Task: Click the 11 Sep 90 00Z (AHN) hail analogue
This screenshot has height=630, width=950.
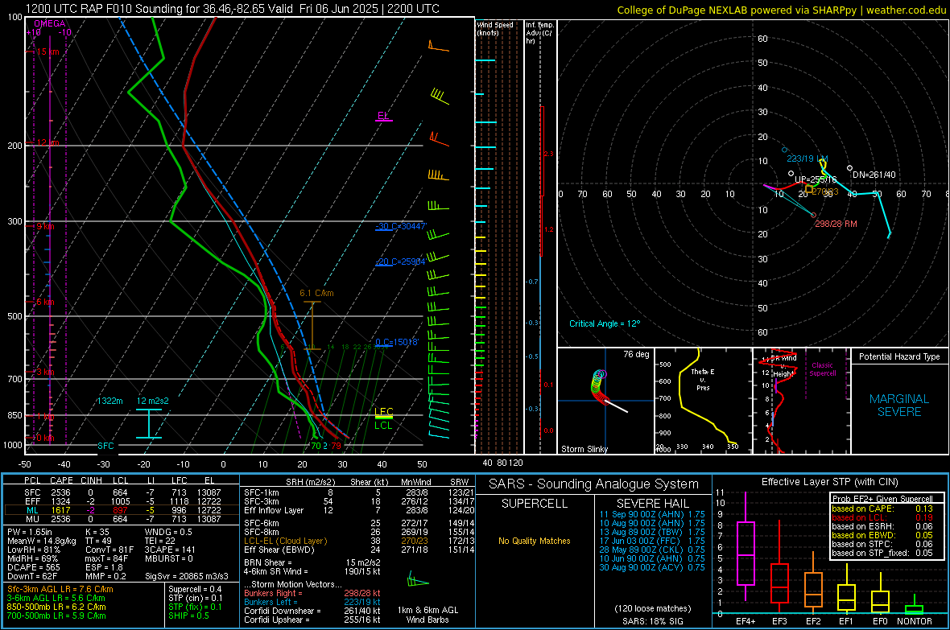Action: [x=652, y=514]
